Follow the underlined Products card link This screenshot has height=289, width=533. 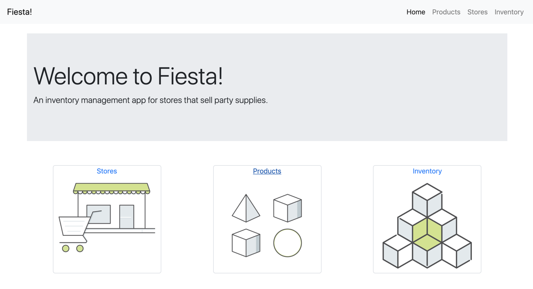[267, 171]
